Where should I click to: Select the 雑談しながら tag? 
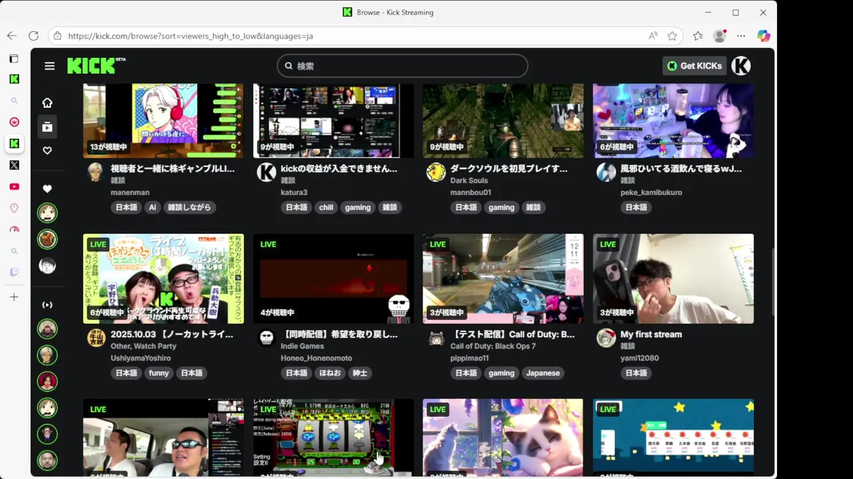(x=189, y=208)
